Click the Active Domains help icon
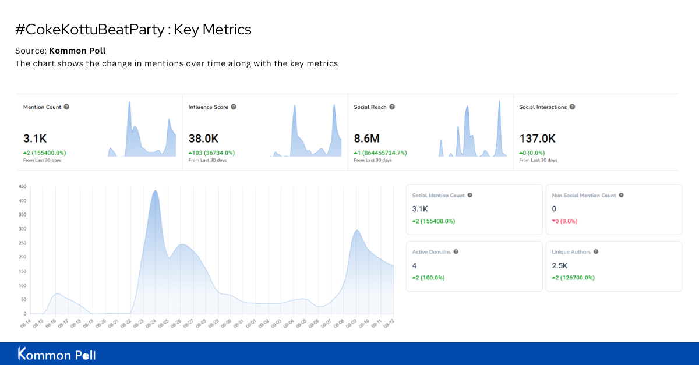The image size is (699, 365). (x=456, y=252)
